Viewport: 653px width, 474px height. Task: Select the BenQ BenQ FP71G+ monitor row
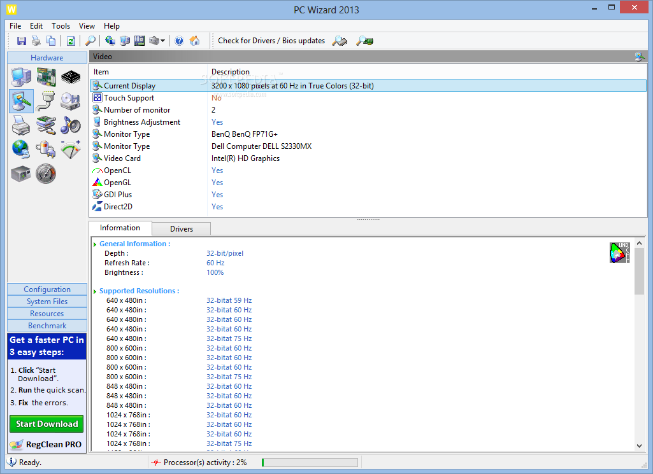coord(368,134)
